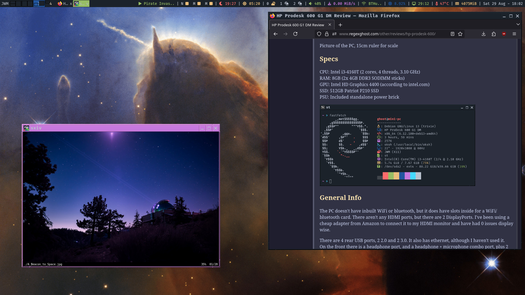Click the JWM menu button
The width and height of the screenshot is (525, 295).
coord(5,4)
